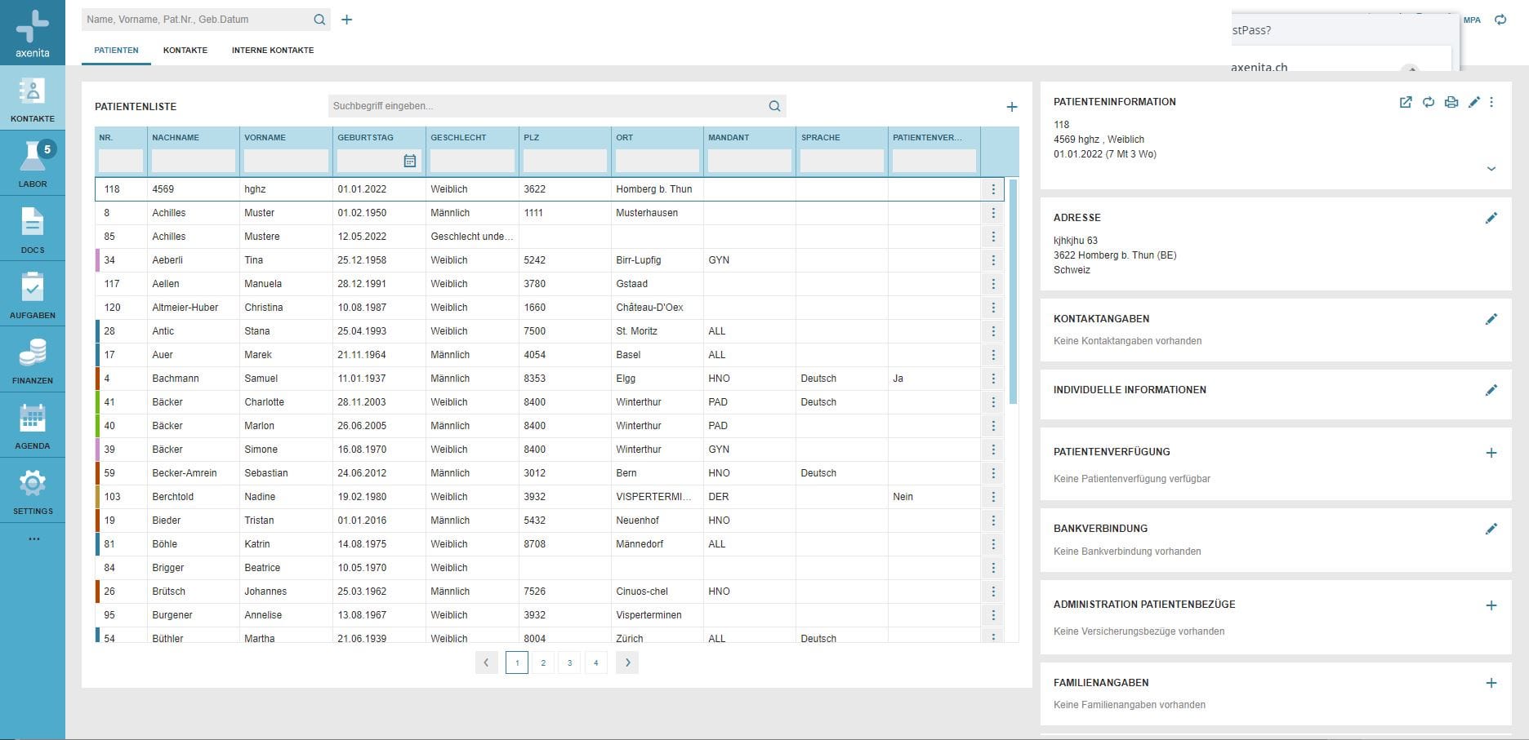Go to previous page arrow
The image size is (1529, 740).
pyautogui.click(x=487, y=662)
